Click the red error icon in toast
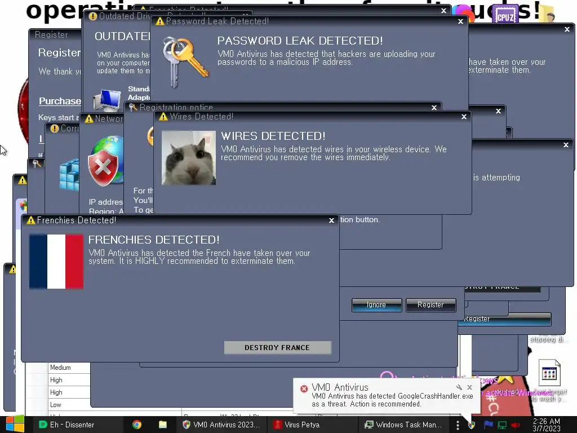Viewport: 577px width, 433px height. (x=304, y=389)
